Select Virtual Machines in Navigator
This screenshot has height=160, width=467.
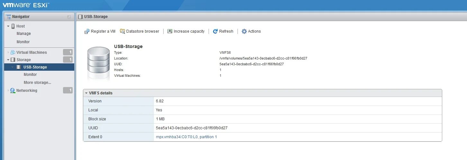click(31, 52)
